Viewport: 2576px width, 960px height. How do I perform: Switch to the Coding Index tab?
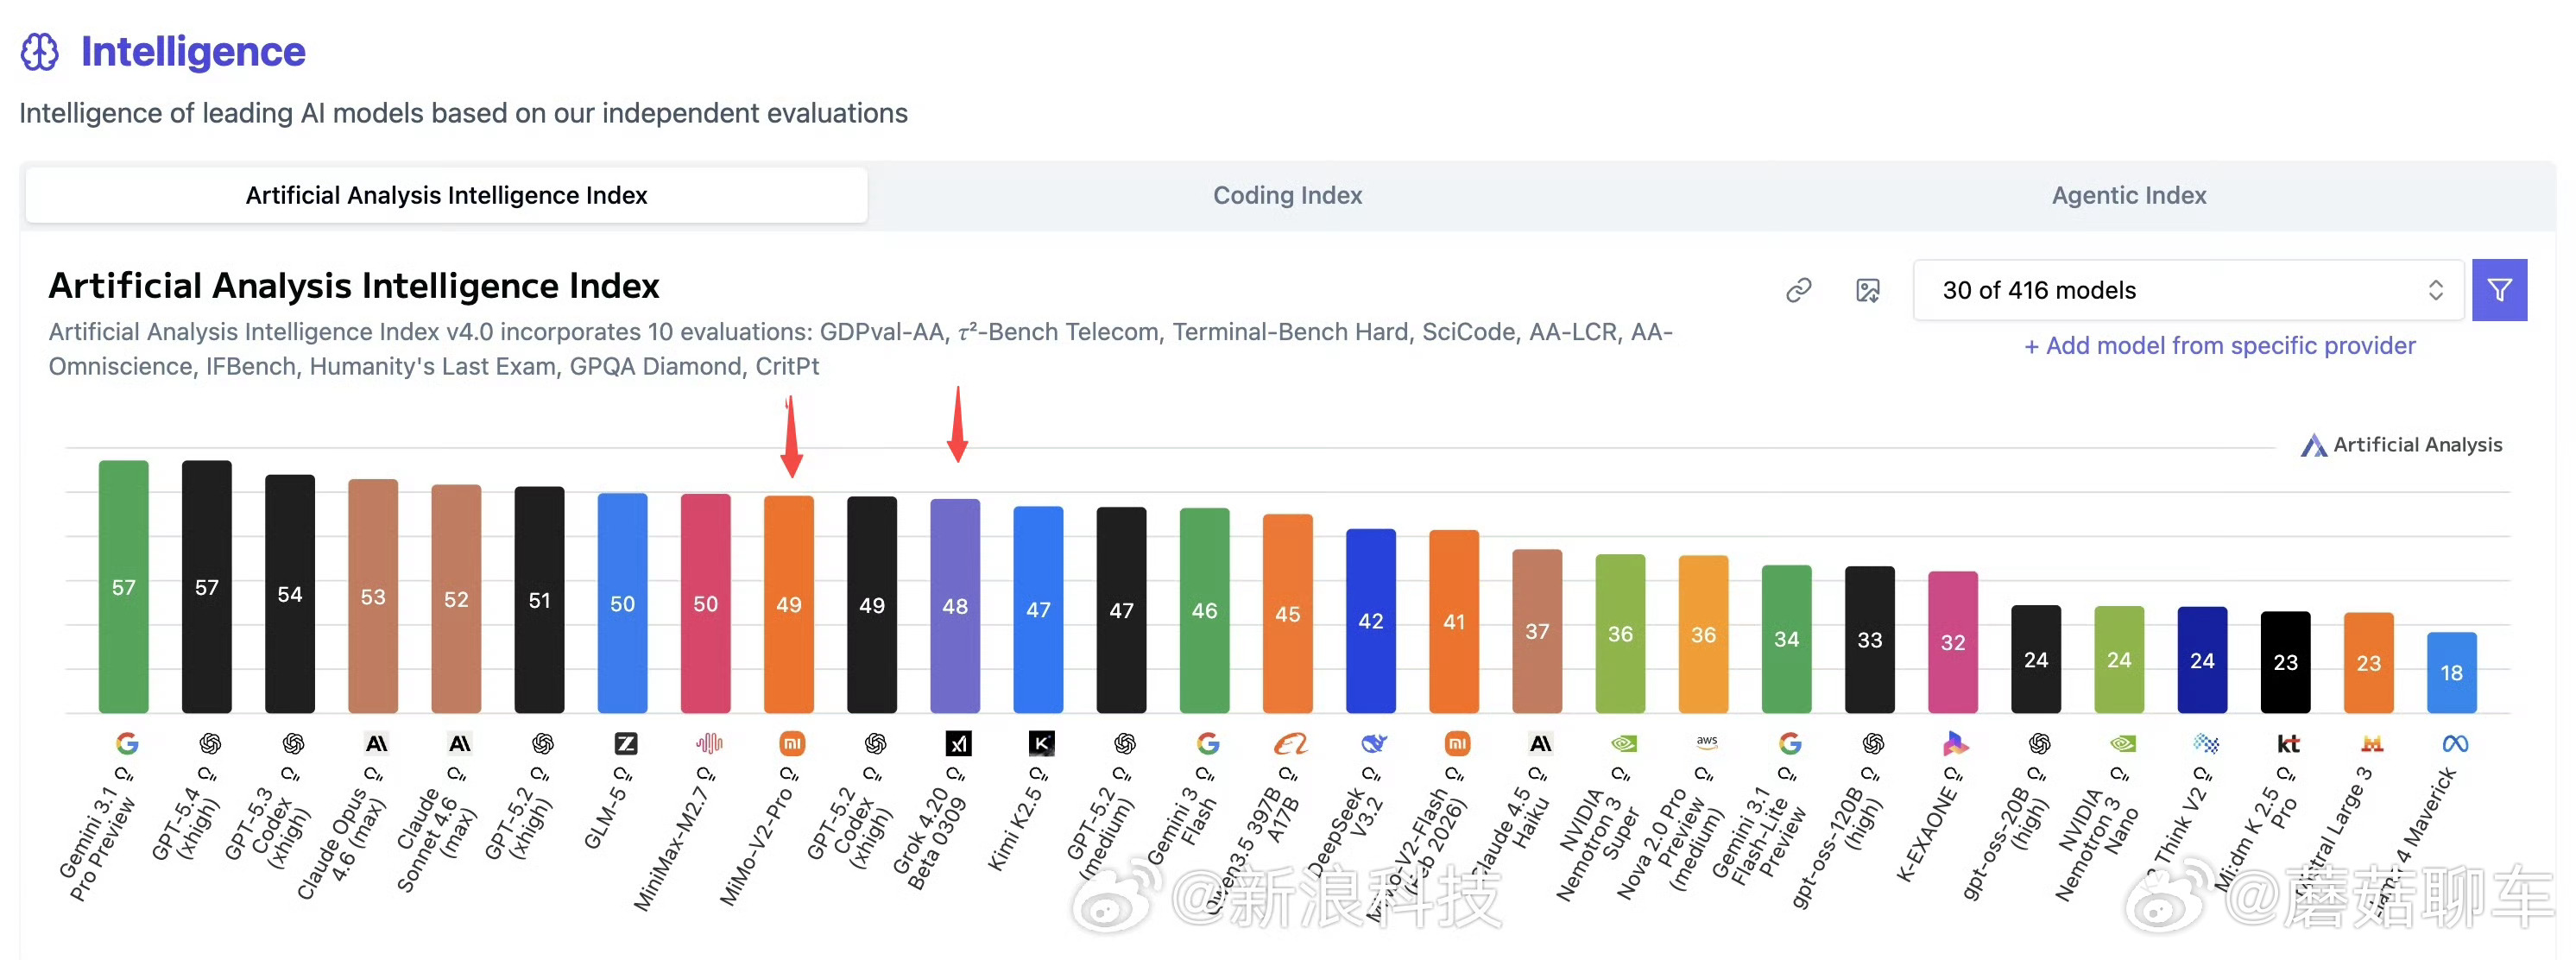pyautogui.click(x=1287, y=195)
